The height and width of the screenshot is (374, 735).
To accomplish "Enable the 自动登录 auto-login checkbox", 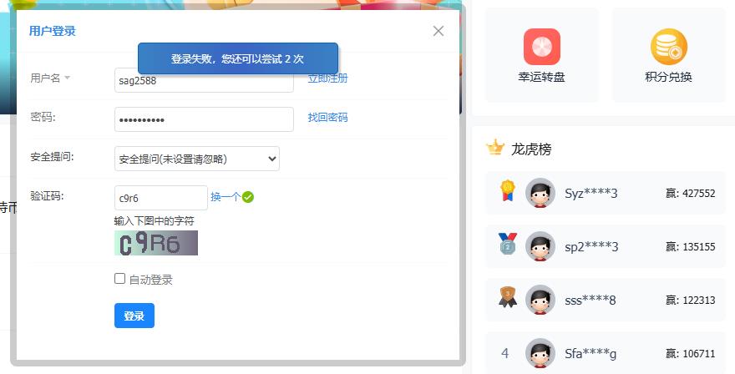I will pyautogui.click(x=120, y=279).
